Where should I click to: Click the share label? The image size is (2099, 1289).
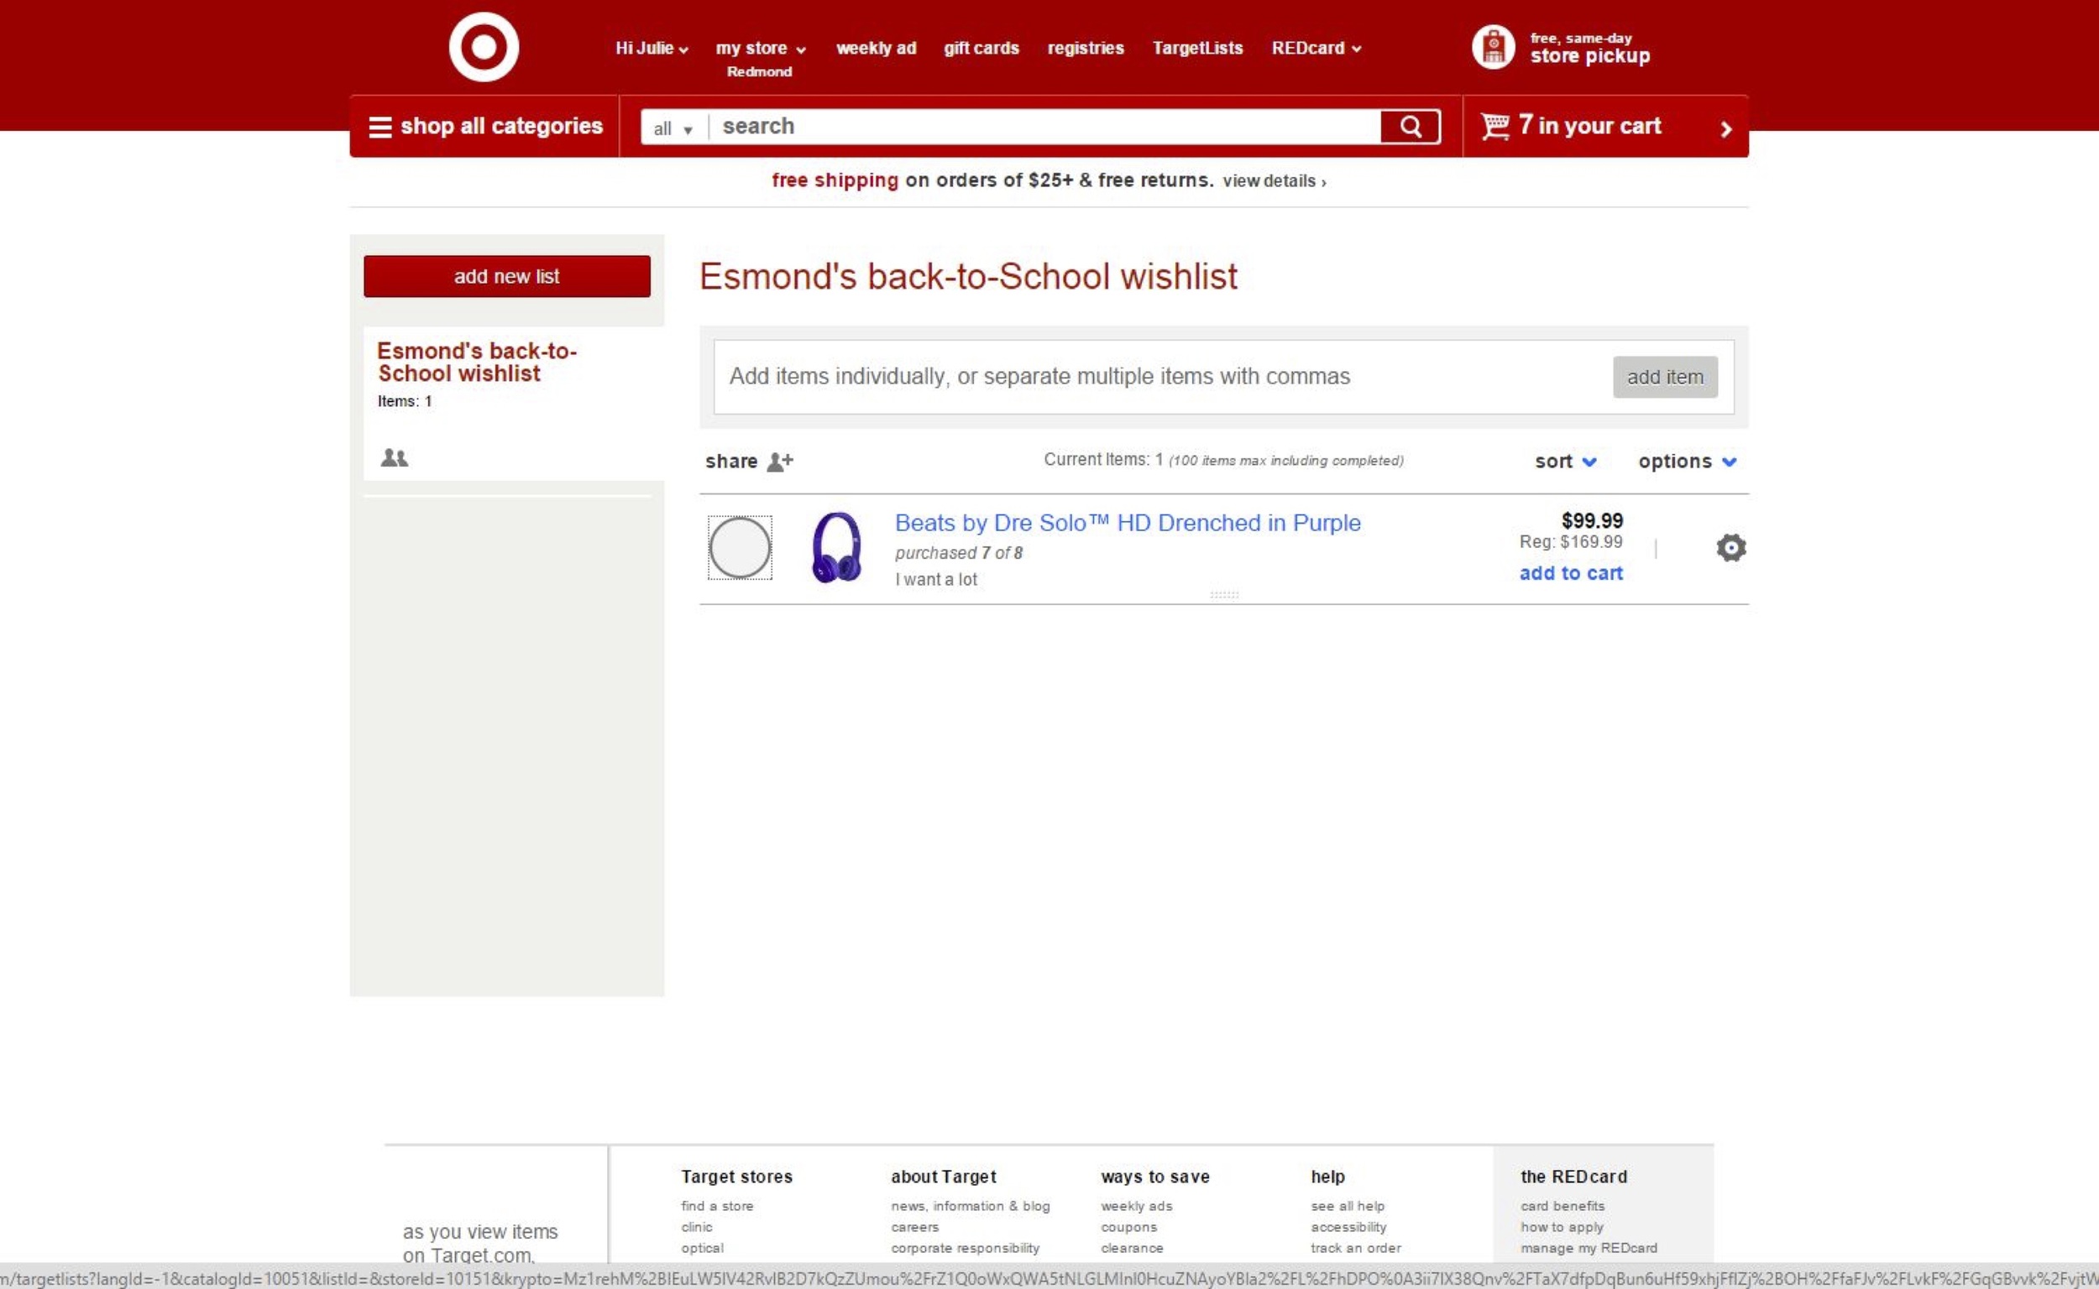[731, 462]
